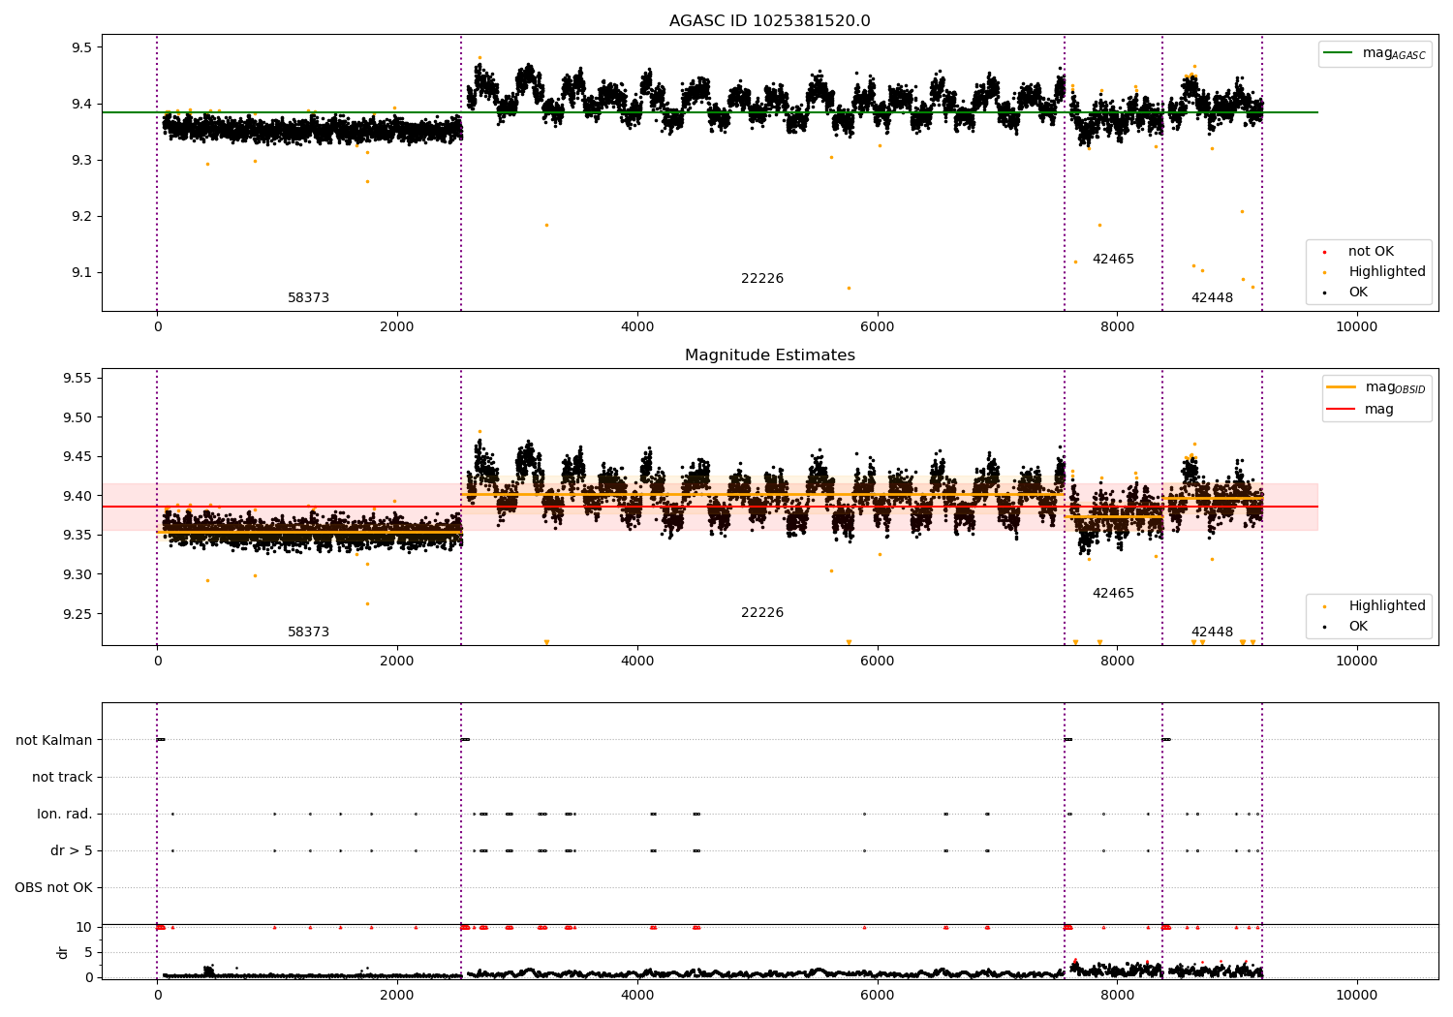Viewport: 1453px width, 1017px height.
Task: Click the title 'AGASC ID 1025381520.0'
Action: pyautogui.click(x=769, y=21)
